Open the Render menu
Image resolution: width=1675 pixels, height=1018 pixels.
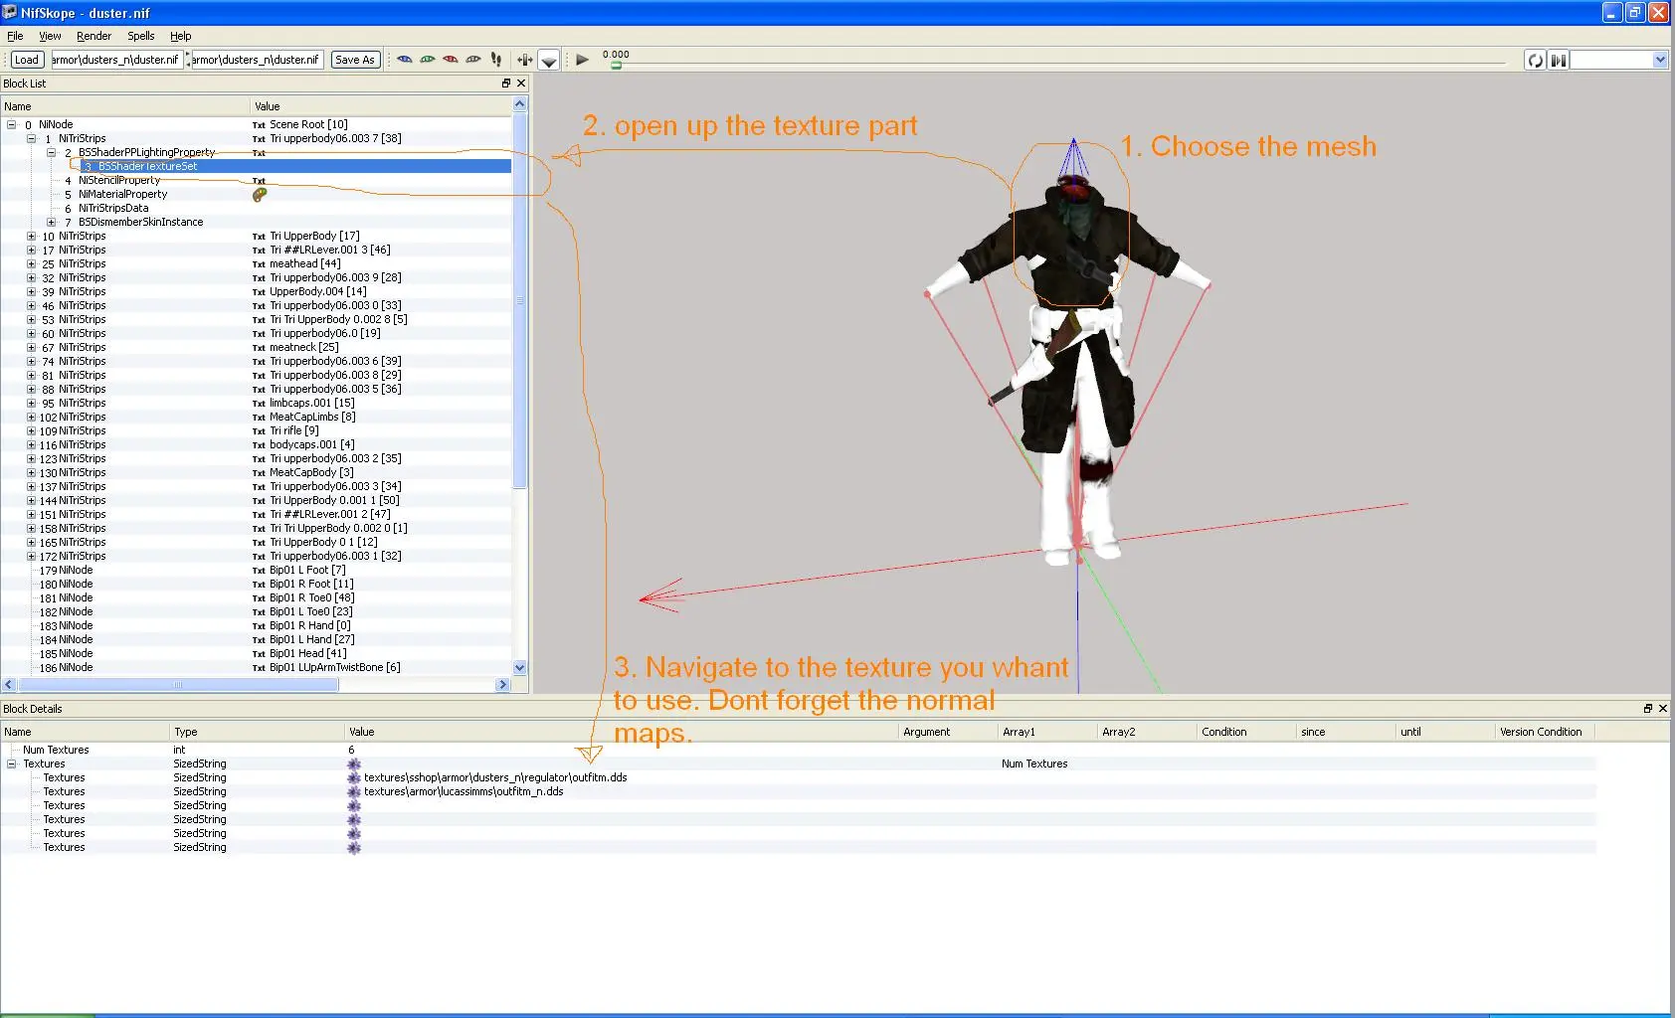pos(93,36)
